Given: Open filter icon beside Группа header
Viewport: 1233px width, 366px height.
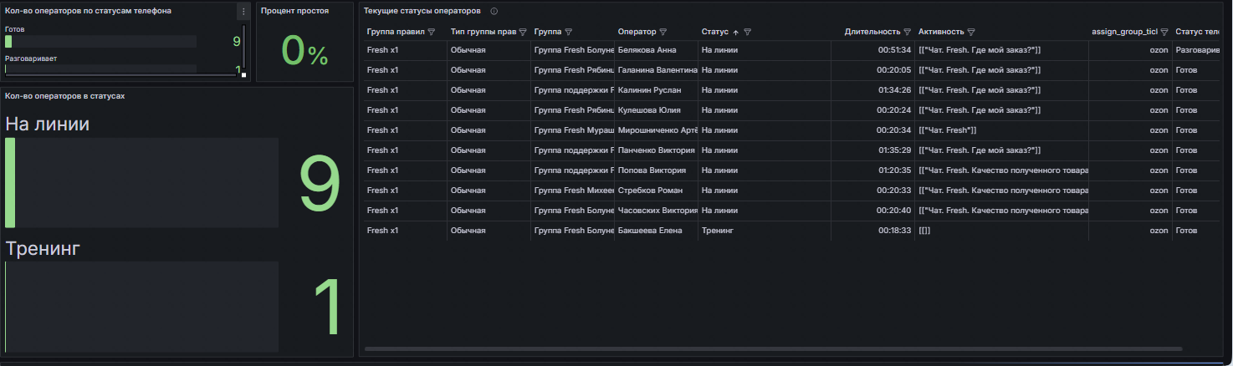Looking at the screenshot, I should [568, 32].
